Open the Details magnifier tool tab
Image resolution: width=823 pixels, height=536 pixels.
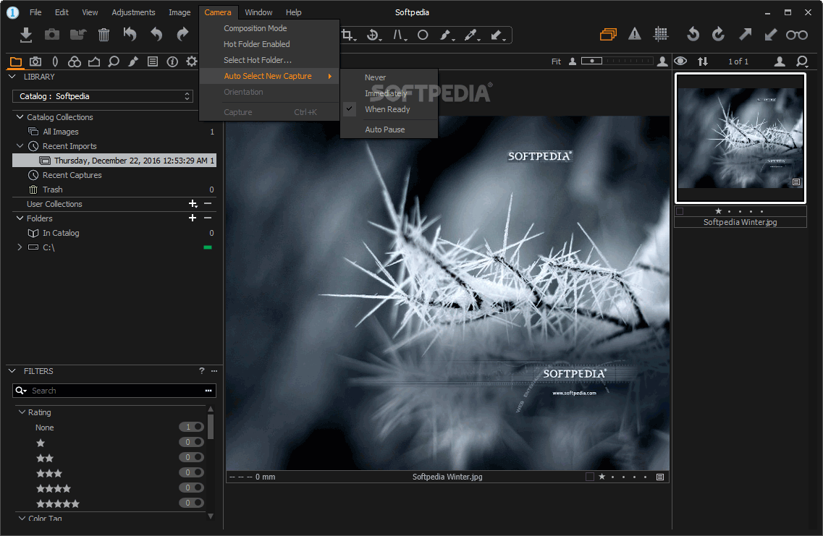pos(114,61)
